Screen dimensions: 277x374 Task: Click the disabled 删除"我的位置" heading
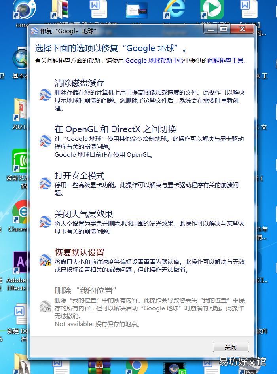[x=85, y=291]
